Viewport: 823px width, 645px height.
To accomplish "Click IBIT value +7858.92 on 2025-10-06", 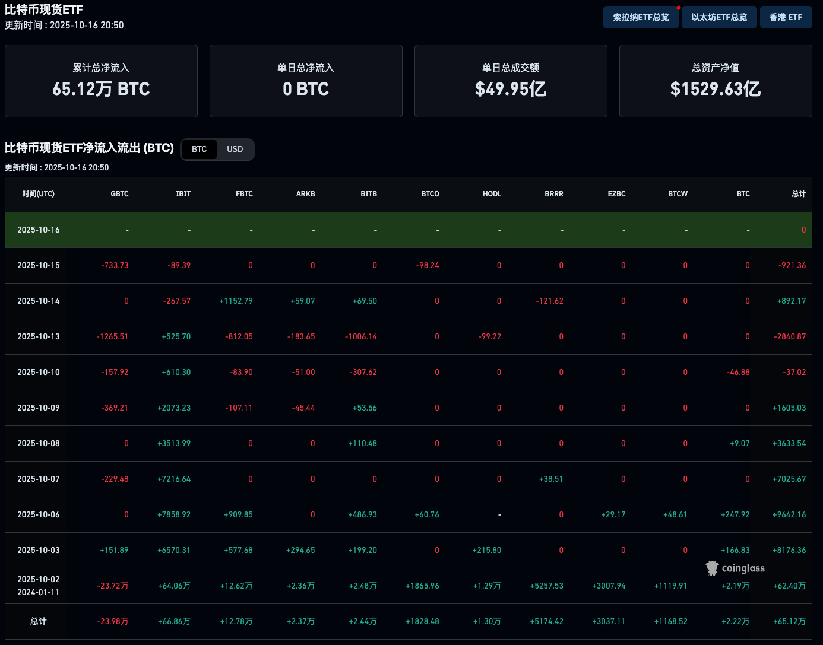I will coord(174,515).
